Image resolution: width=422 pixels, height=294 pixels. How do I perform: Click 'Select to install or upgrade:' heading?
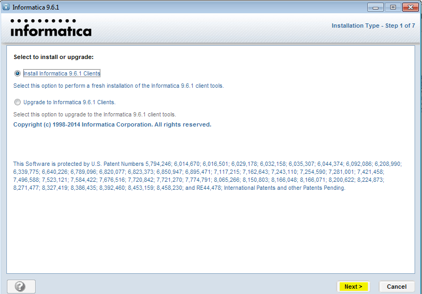54,57
